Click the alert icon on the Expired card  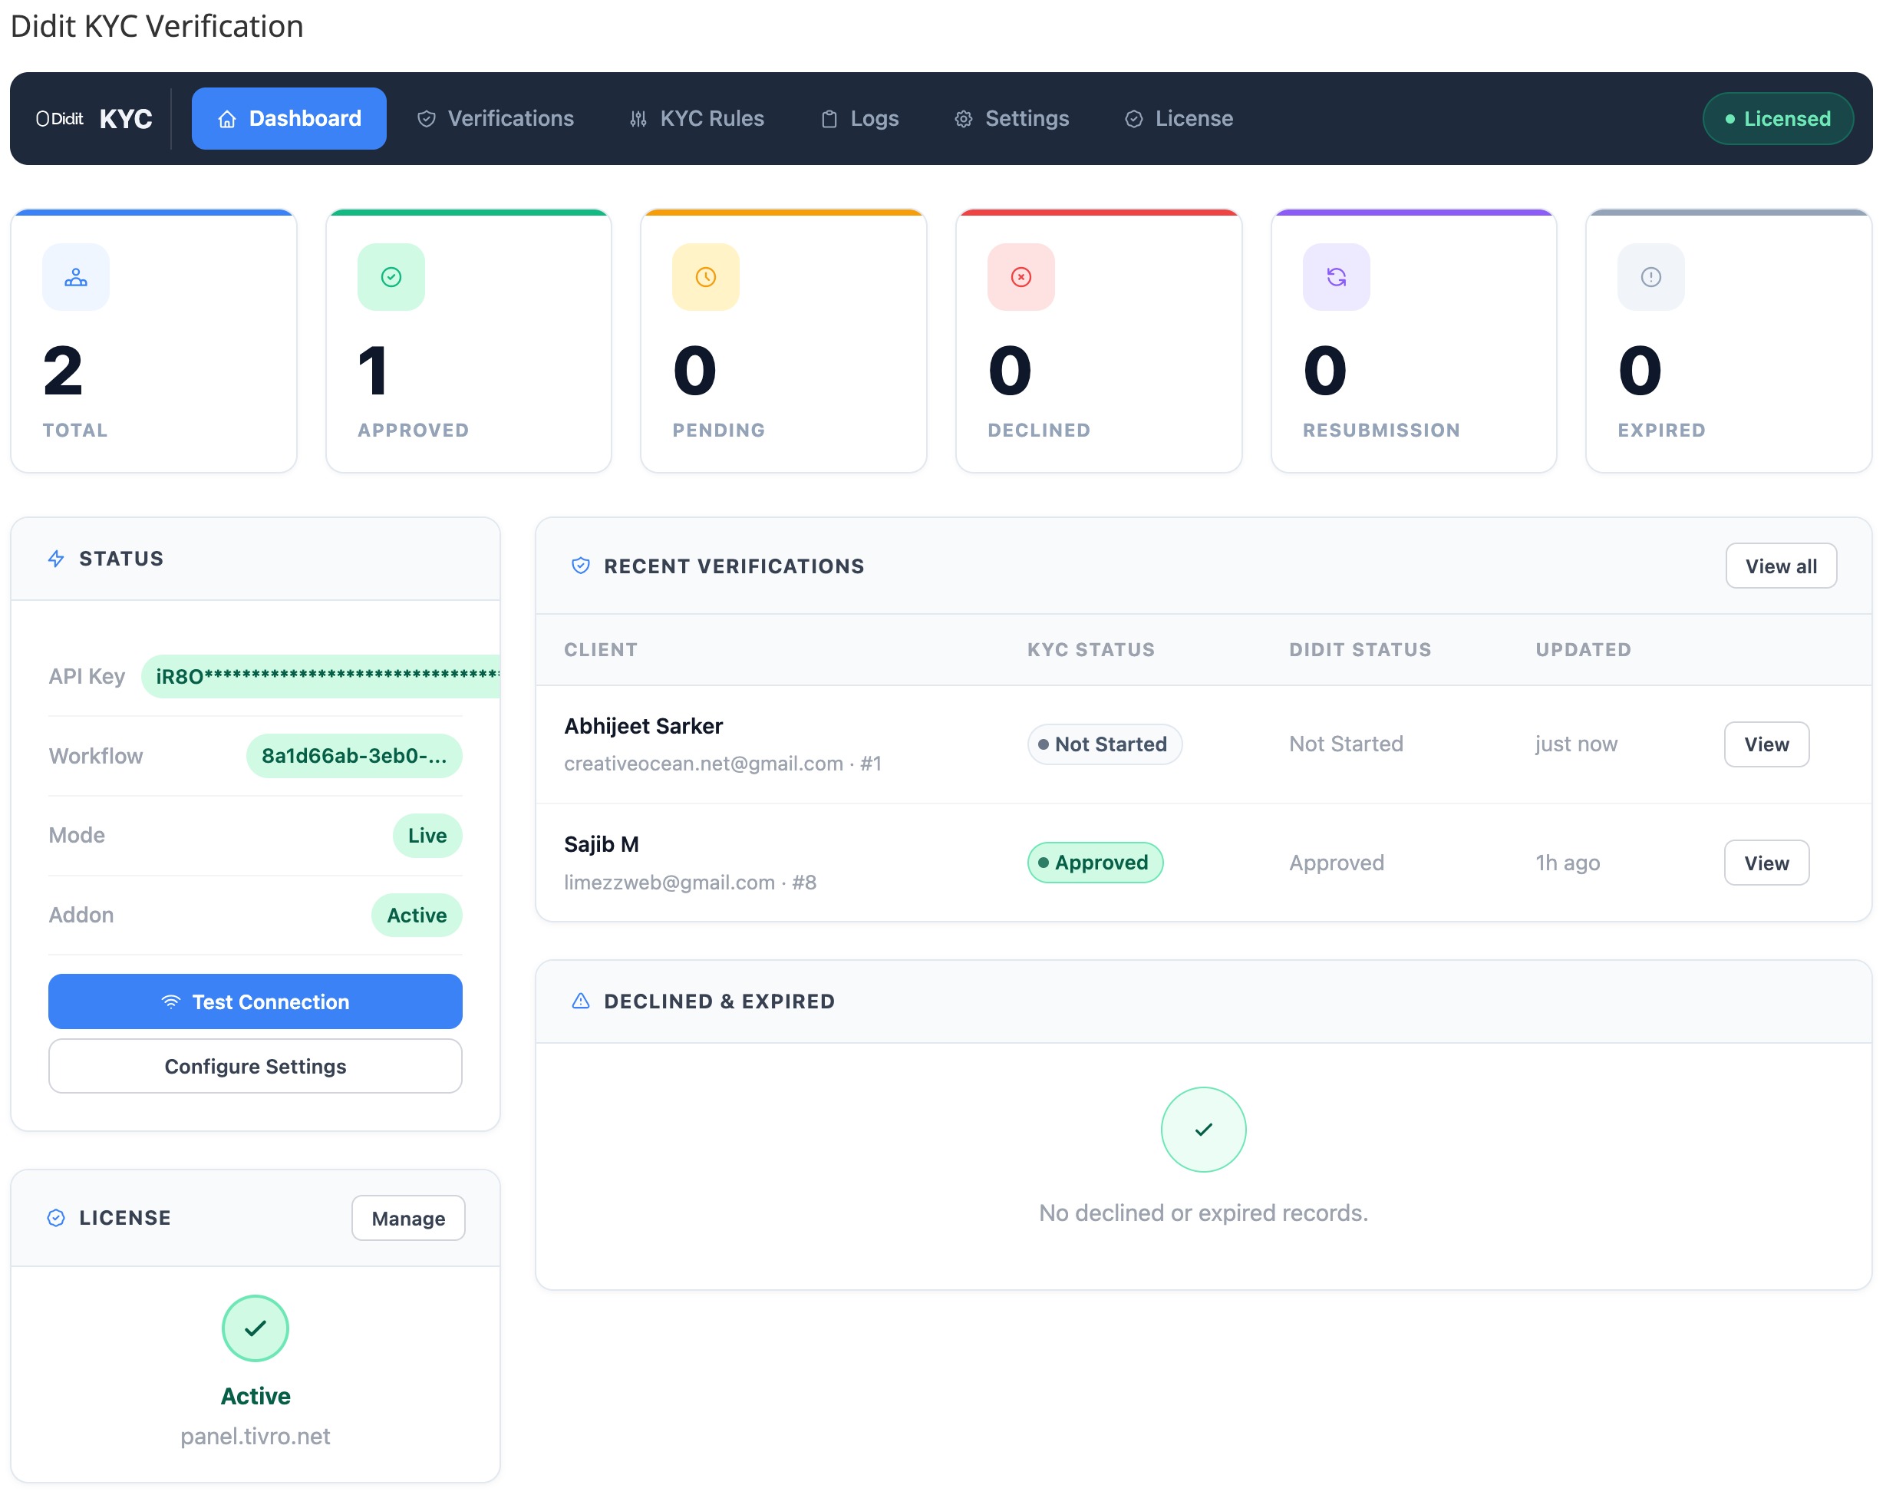(x=1650, y=277)
